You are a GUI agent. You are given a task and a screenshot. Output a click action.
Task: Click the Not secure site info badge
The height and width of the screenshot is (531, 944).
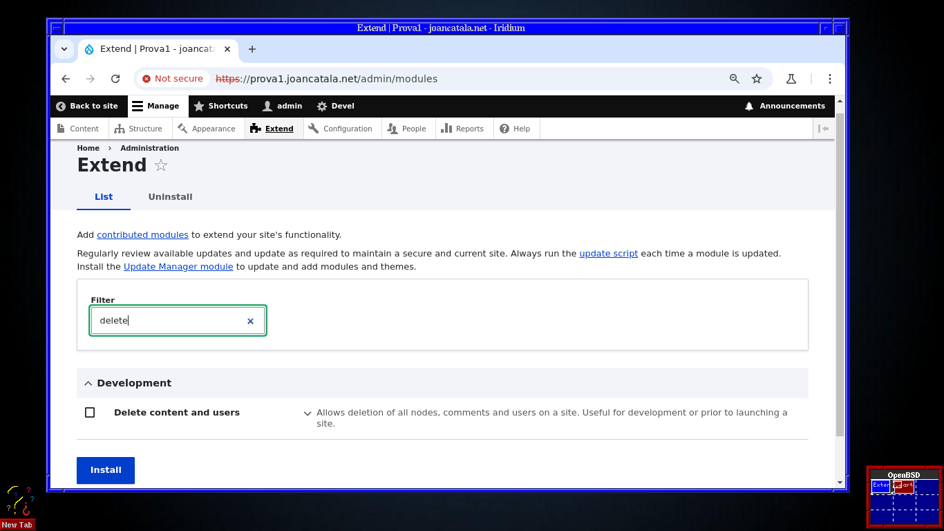[x=173, y=79]
